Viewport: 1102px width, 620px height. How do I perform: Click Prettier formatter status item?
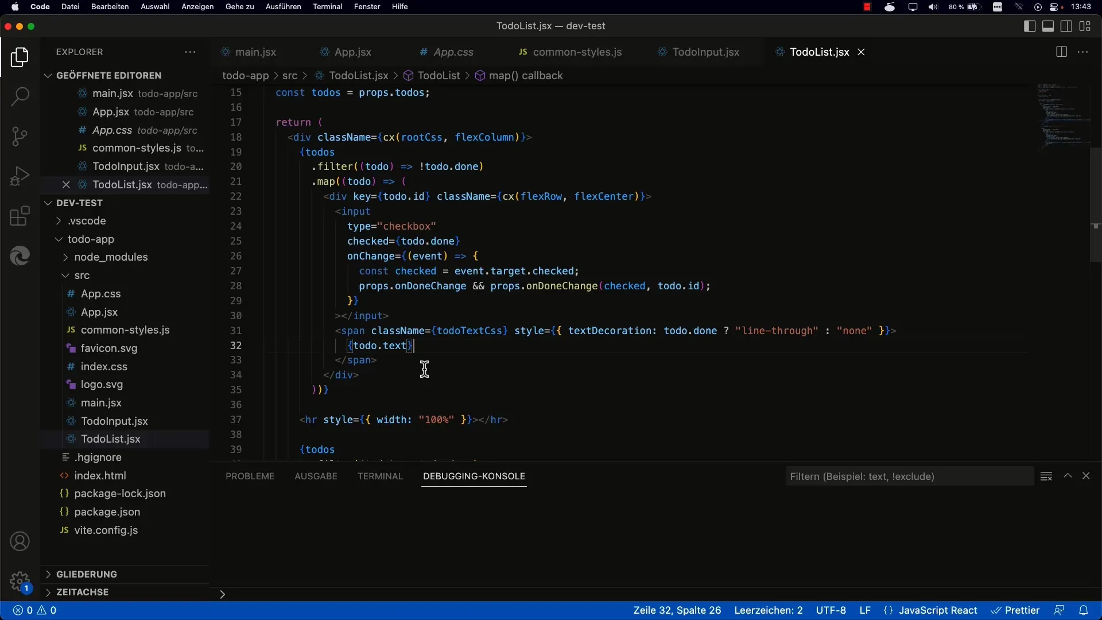1016,610
